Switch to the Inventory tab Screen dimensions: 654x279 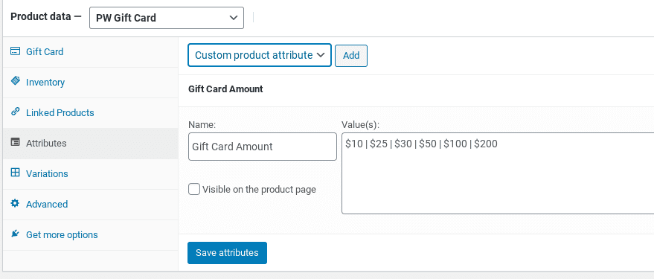pos(91,83)
